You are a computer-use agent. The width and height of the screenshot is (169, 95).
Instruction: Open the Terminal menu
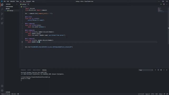(29, 1)
